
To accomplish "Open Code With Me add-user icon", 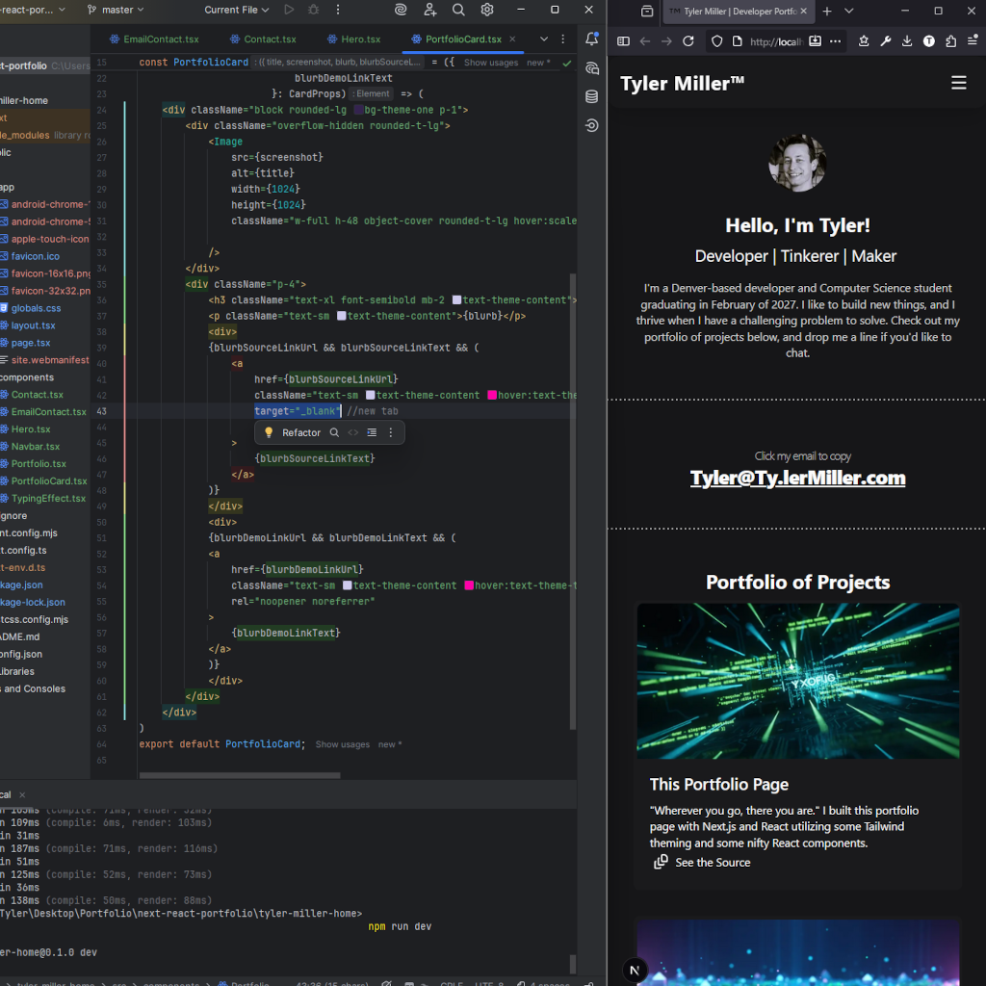I will tap(430, 10).
